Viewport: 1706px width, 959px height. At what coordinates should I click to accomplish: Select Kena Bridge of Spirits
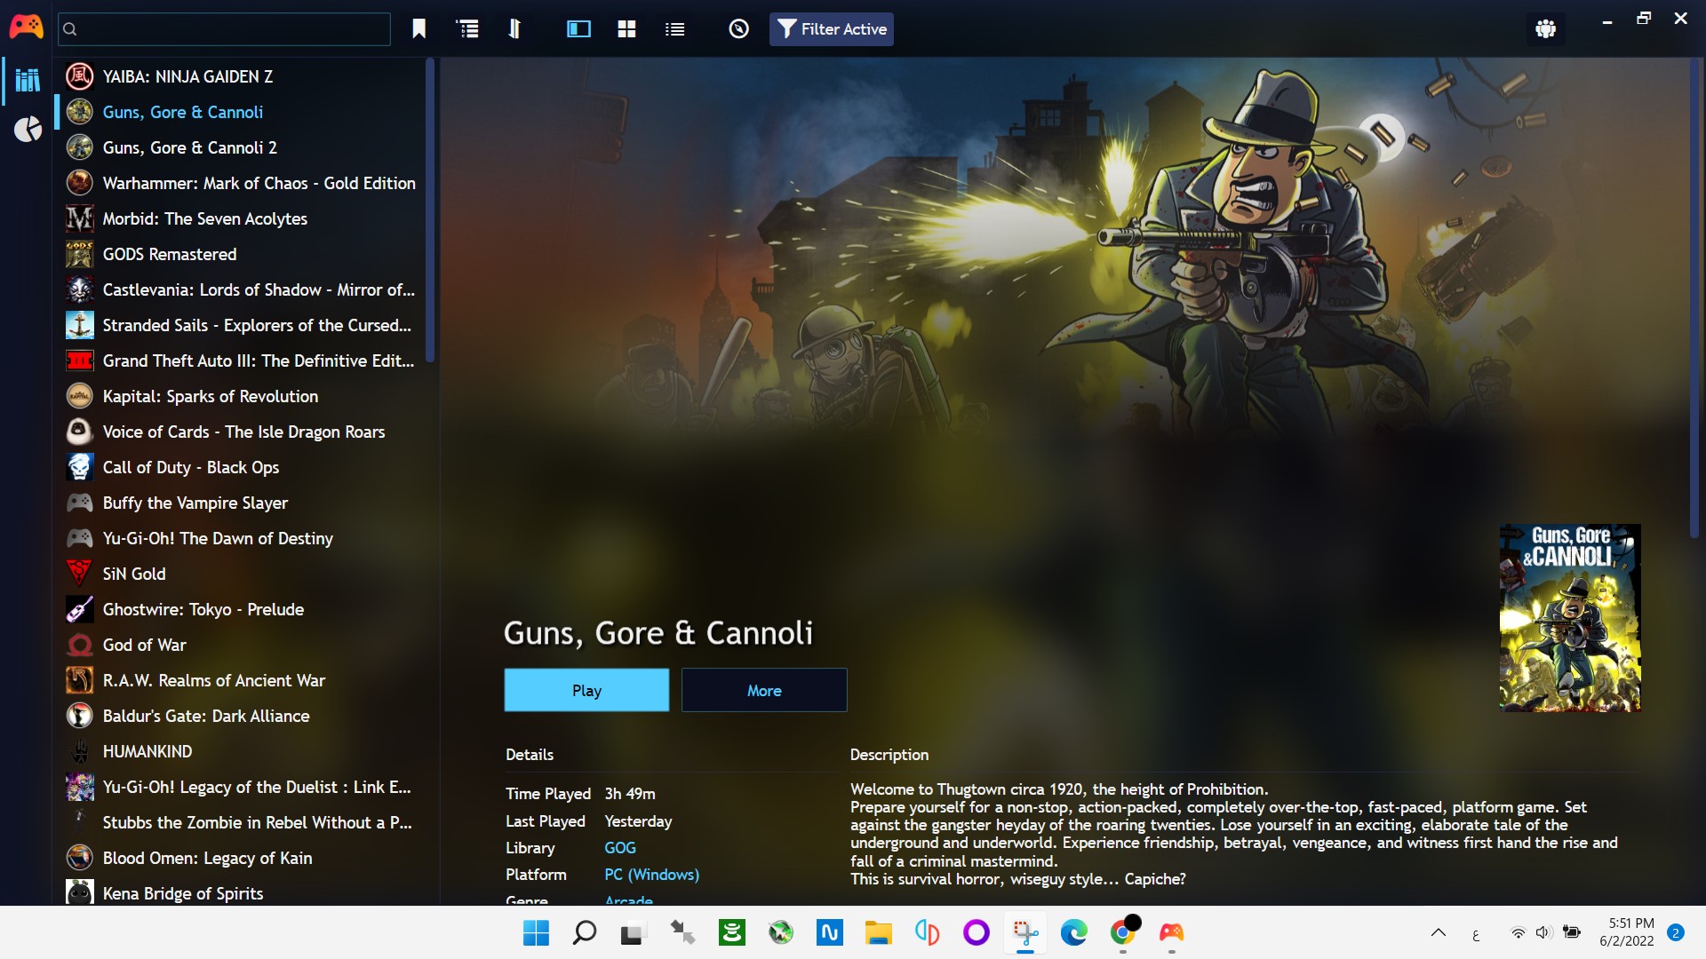pyautogui.click(x=240, y=892)
